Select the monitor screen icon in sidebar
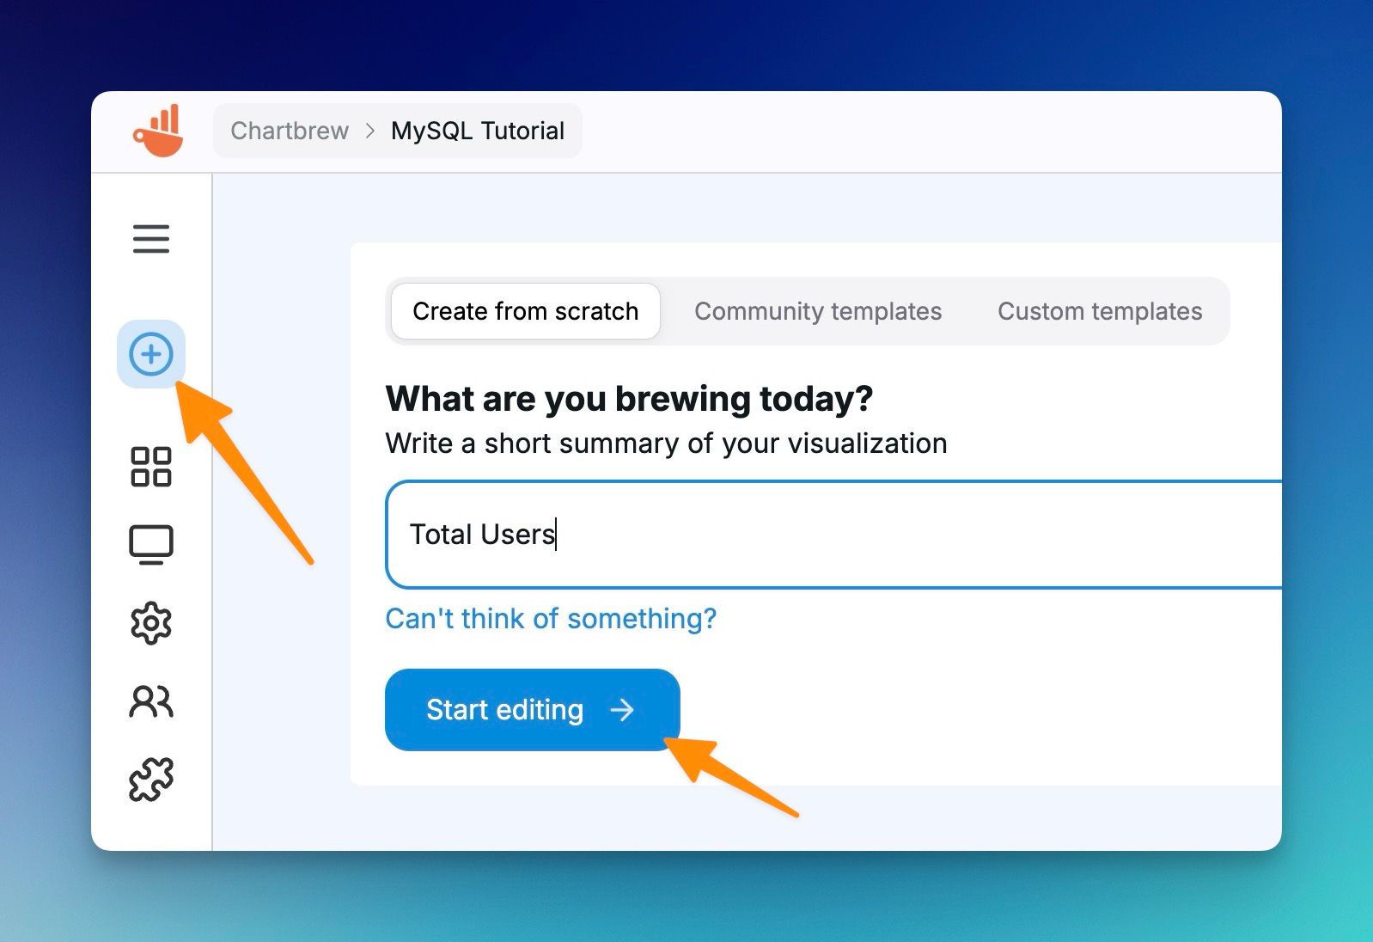 pos(151,545)
